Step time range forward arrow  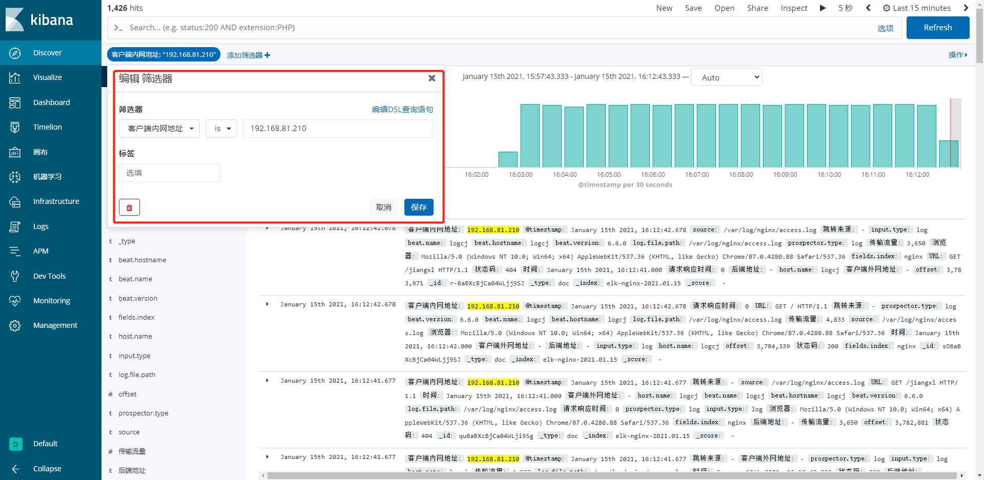pyautogui.click(x=966, y=8)
